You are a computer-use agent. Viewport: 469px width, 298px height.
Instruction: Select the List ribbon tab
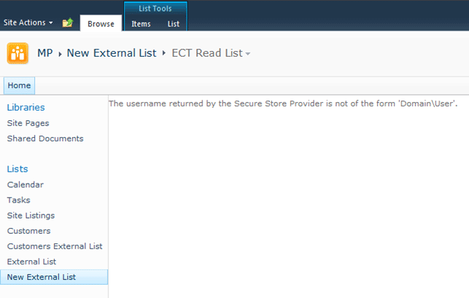click(173, 24)
